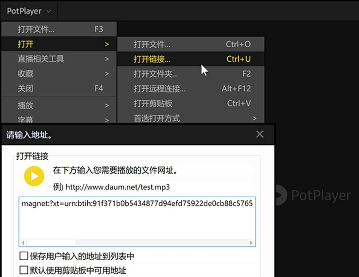This screenshot has width=359, height=277.
Task: Select 打开文件... F3 menu entry
Action: click(59, 29)
